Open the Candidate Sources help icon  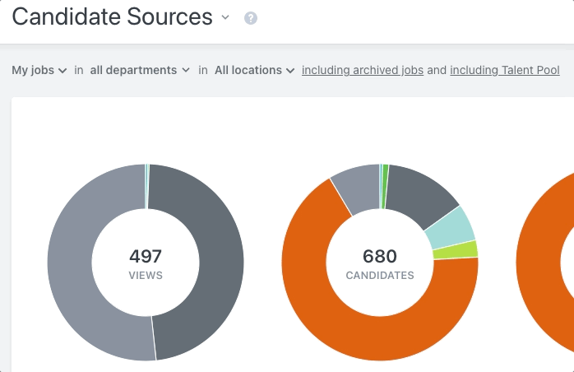point(251,18)
